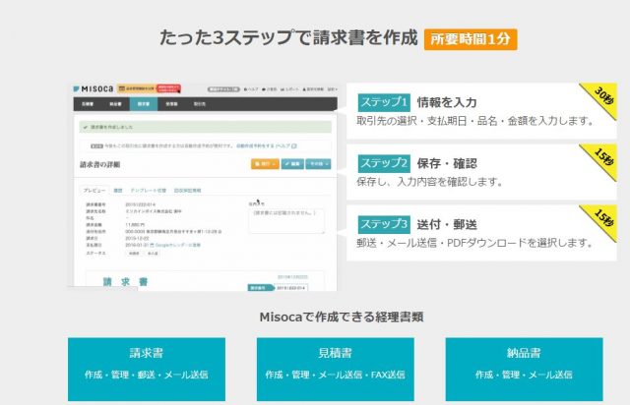
Task: Open the ヘルプ link in the embedded app header
Action: click(251, 89)
